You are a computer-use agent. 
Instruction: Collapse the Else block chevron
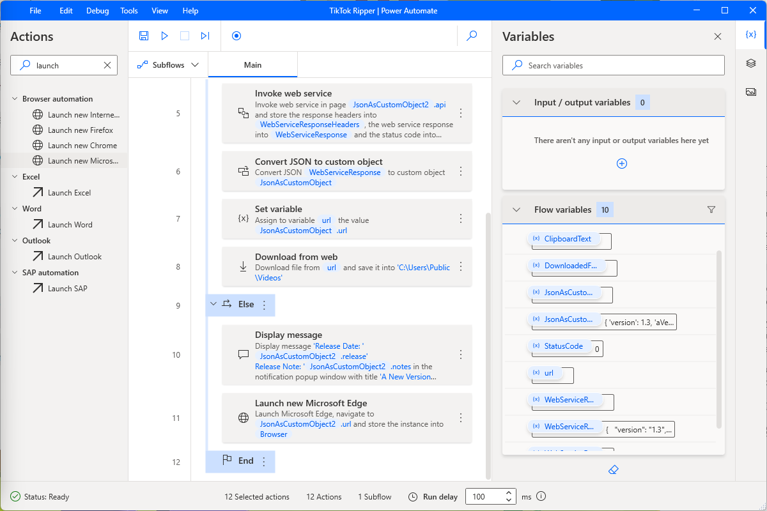(213, 304)
